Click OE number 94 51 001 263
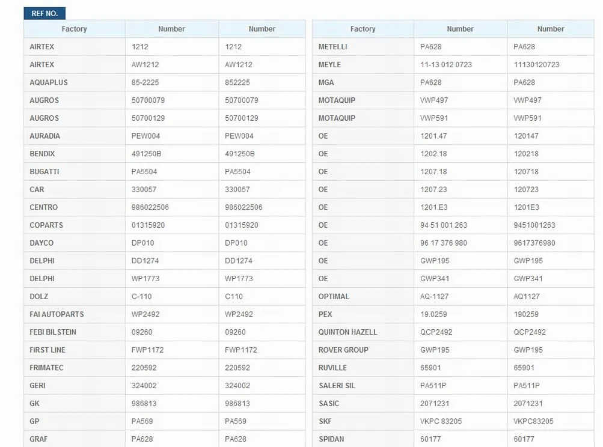603x447 pixels. coord(443,225)
